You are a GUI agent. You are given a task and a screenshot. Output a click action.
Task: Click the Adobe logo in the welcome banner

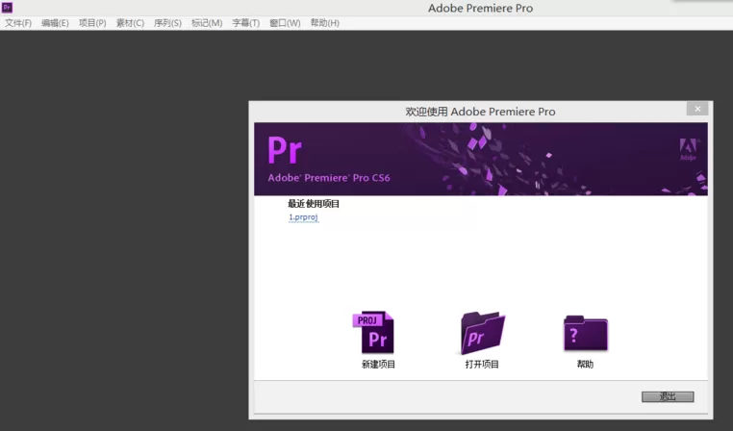[688, 149]
